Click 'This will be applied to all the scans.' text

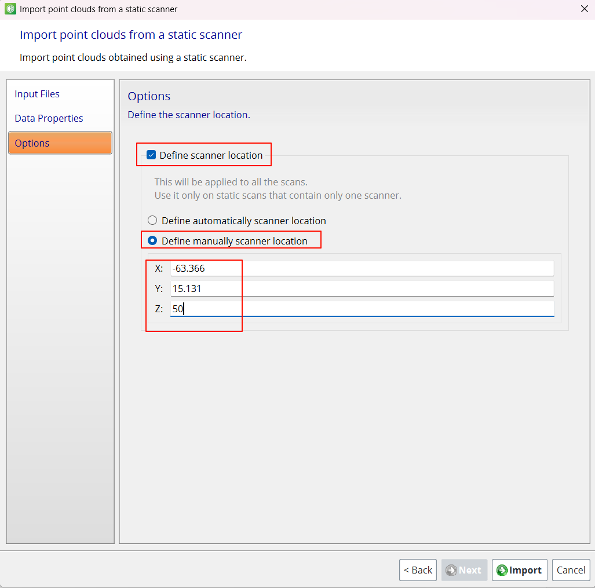(231, 182)
